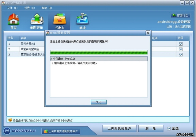Click the 名称 column header
The image size is (196, 137).
coord(32,38)
